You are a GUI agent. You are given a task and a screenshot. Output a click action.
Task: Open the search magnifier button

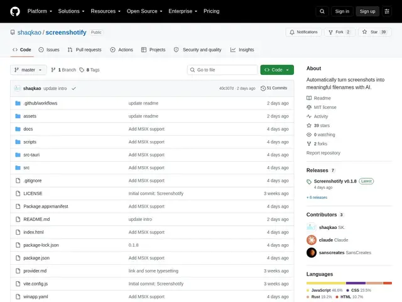(322, 11)
